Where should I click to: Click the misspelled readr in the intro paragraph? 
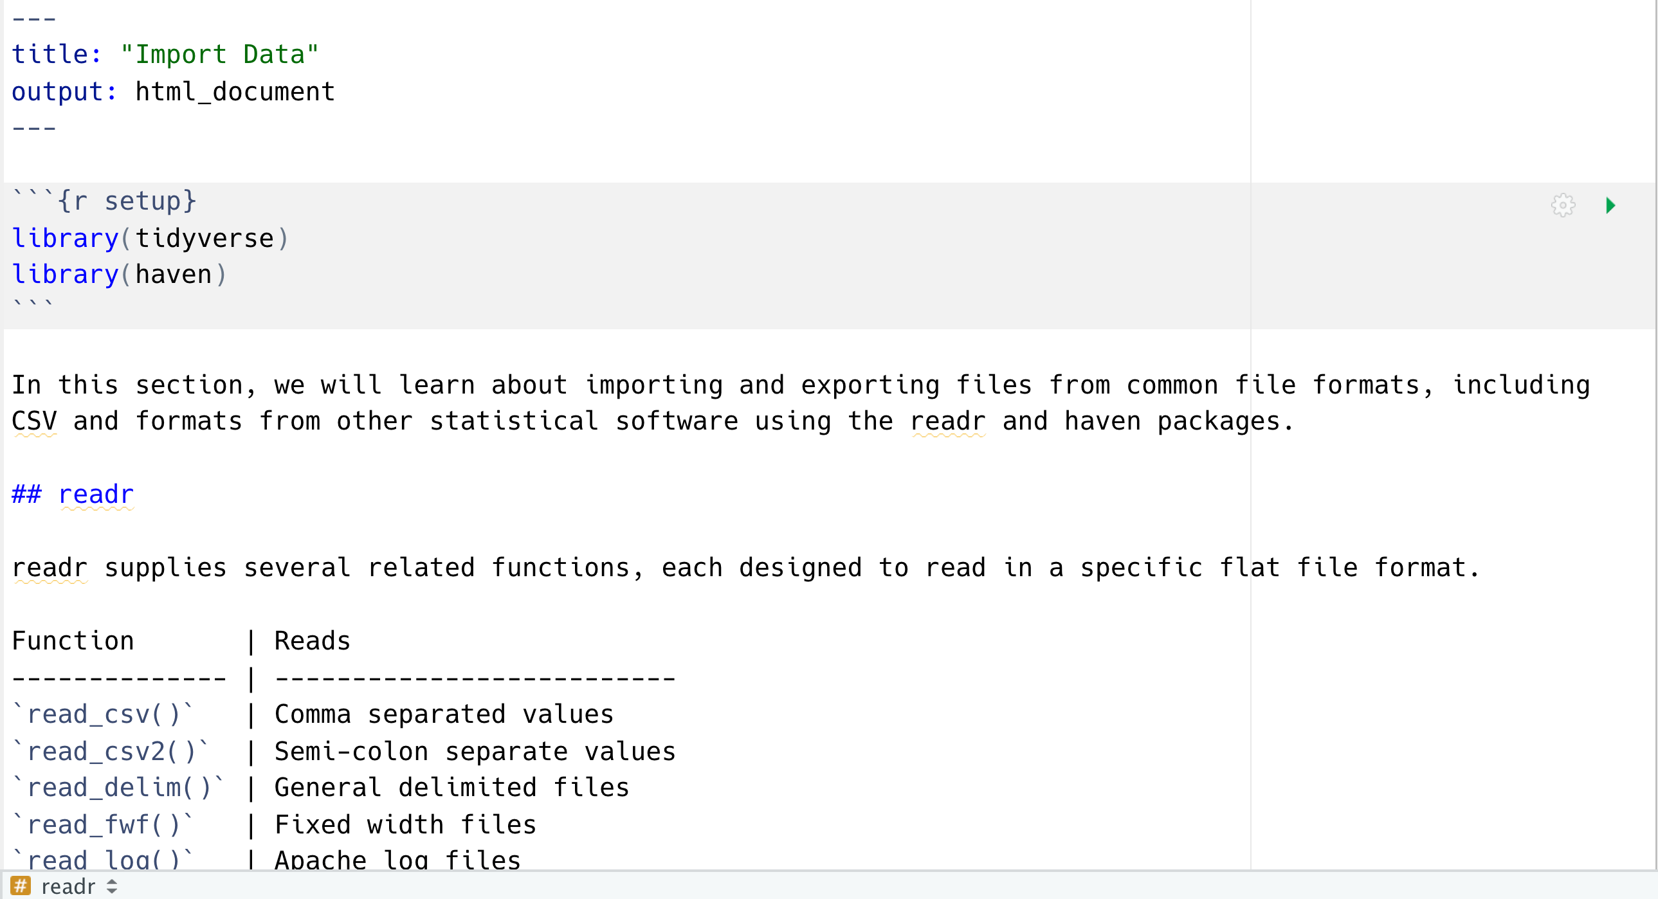(947, 421)
